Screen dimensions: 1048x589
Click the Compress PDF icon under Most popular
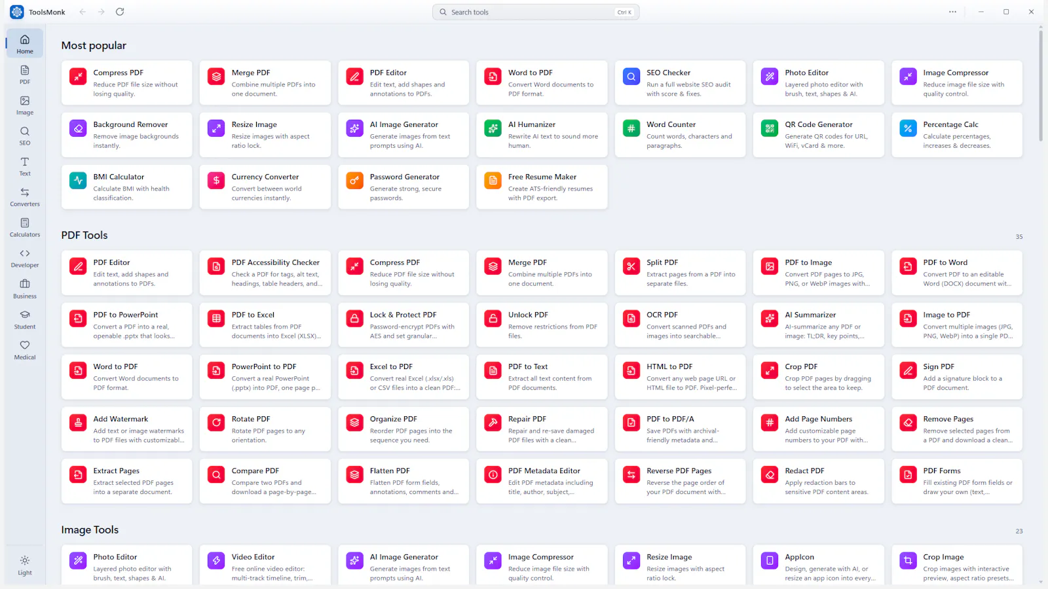point(78,77)
